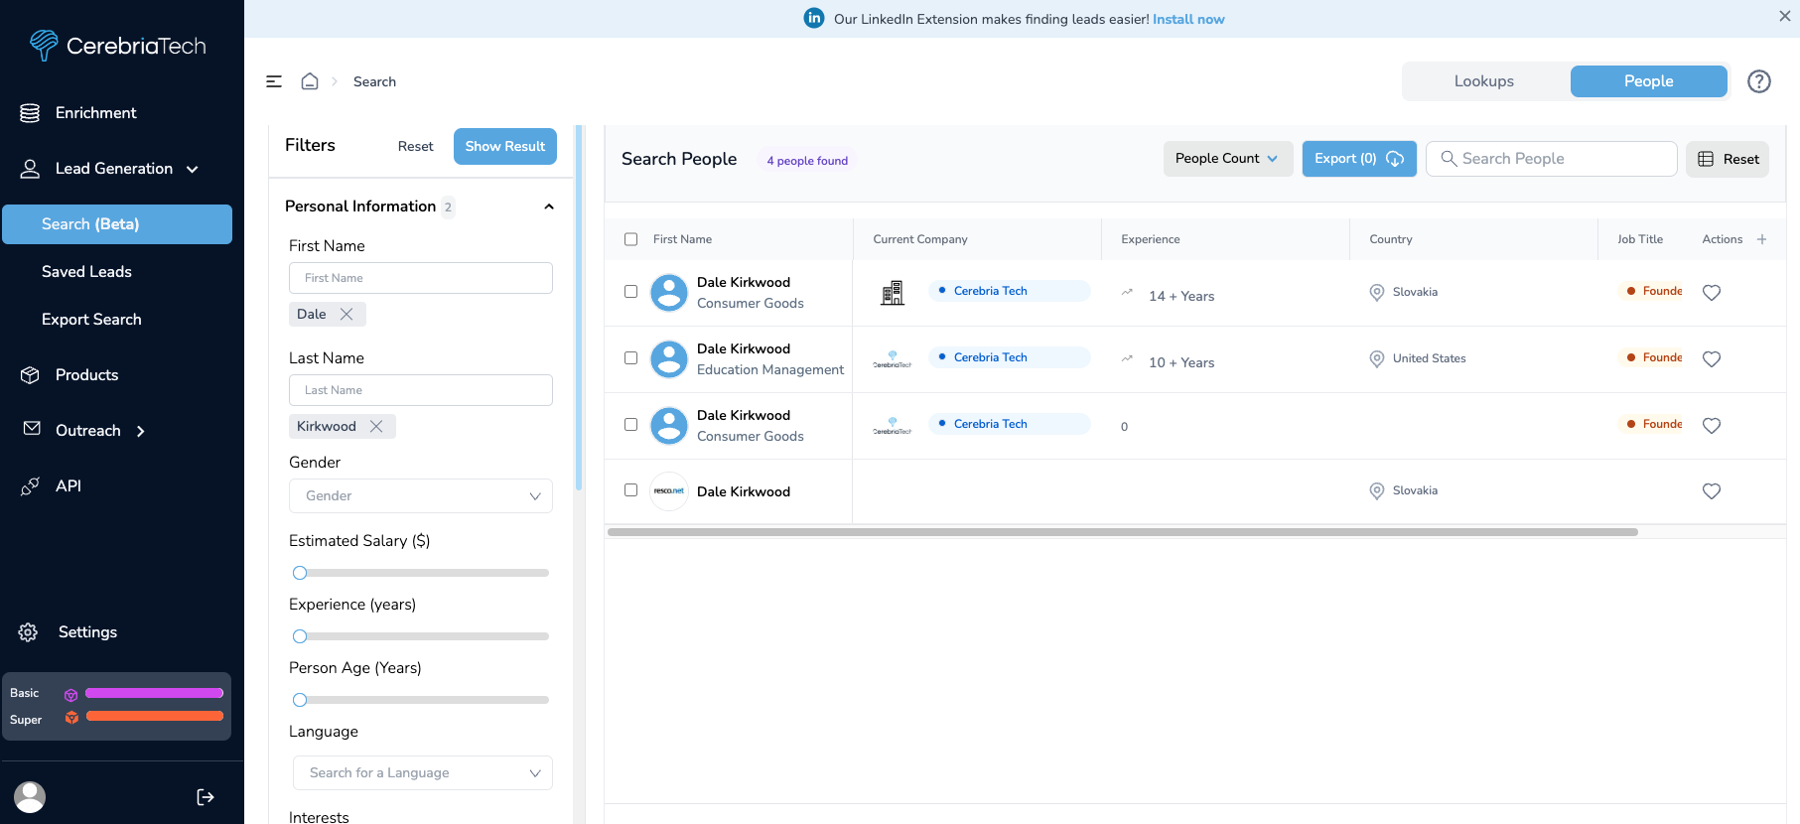Open Saved Leads in sidebar

(86, 272)
